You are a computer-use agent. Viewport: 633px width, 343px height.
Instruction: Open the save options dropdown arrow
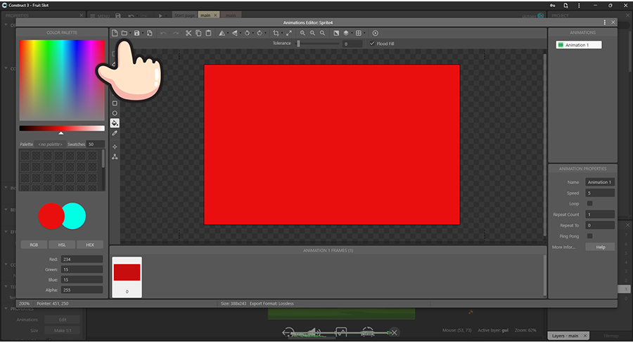point(143,33)
